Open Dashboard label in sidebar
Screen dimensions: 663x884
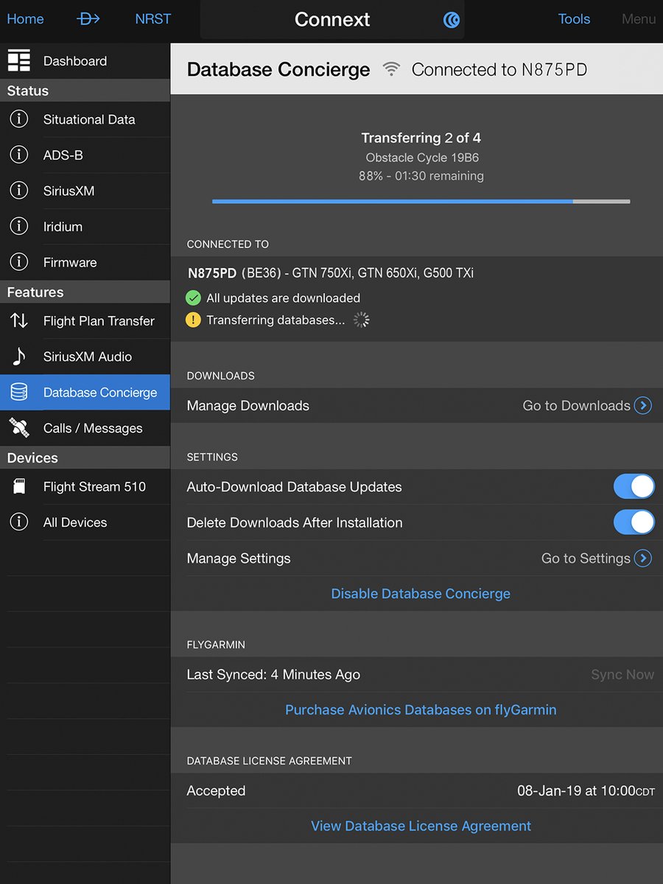(x=75, y=61)
